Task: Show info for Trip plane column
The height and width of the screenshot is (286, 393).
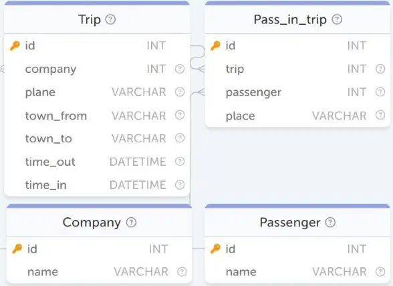Action: click(180, 92)
